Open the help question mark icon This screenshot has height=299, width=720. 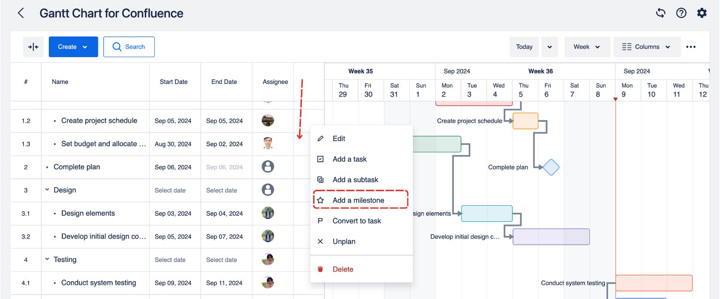pos(681,13)
